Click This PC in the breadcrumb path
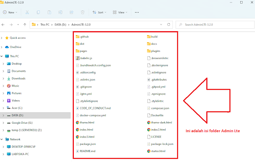The height and width of the screenshot is (162, 255). pyautogui.click(x=45, y=25)
